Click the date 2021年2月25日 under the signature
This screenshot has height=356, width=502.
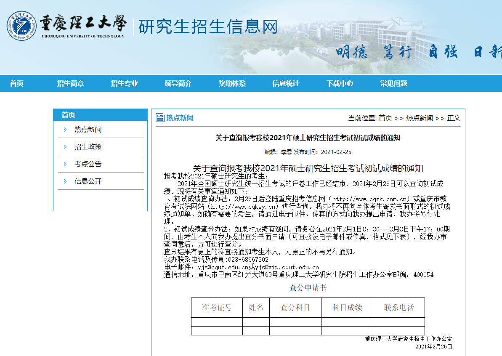(434, 347)
